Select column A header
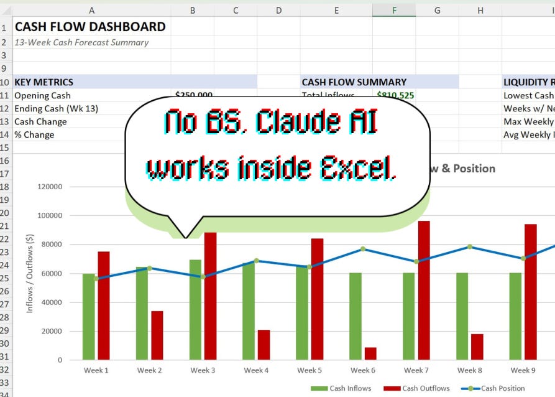Screen dimensions: 555x397 pyautogui.click(x=92, y=11)
